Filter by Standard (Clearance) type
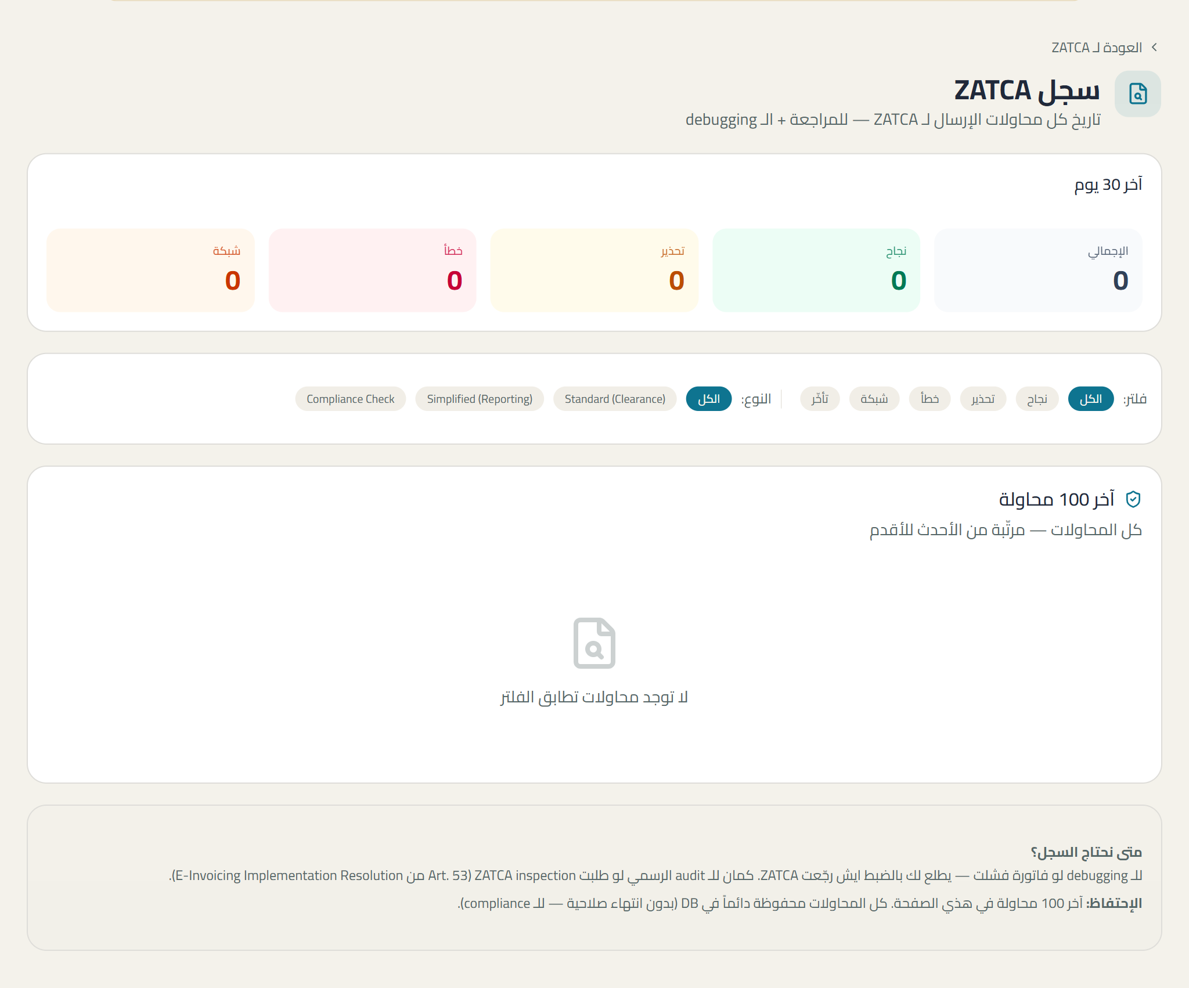 coord(615,399)
